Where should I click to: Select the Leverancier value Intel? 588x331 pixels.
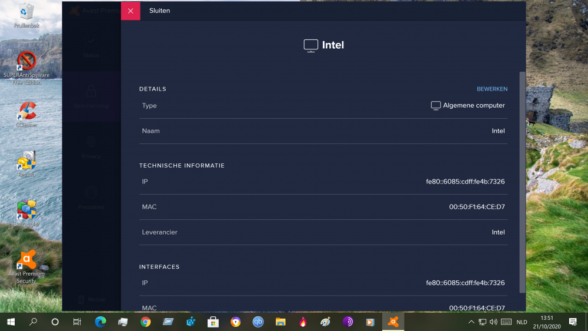pyautogui.click(x=498, y=232)
